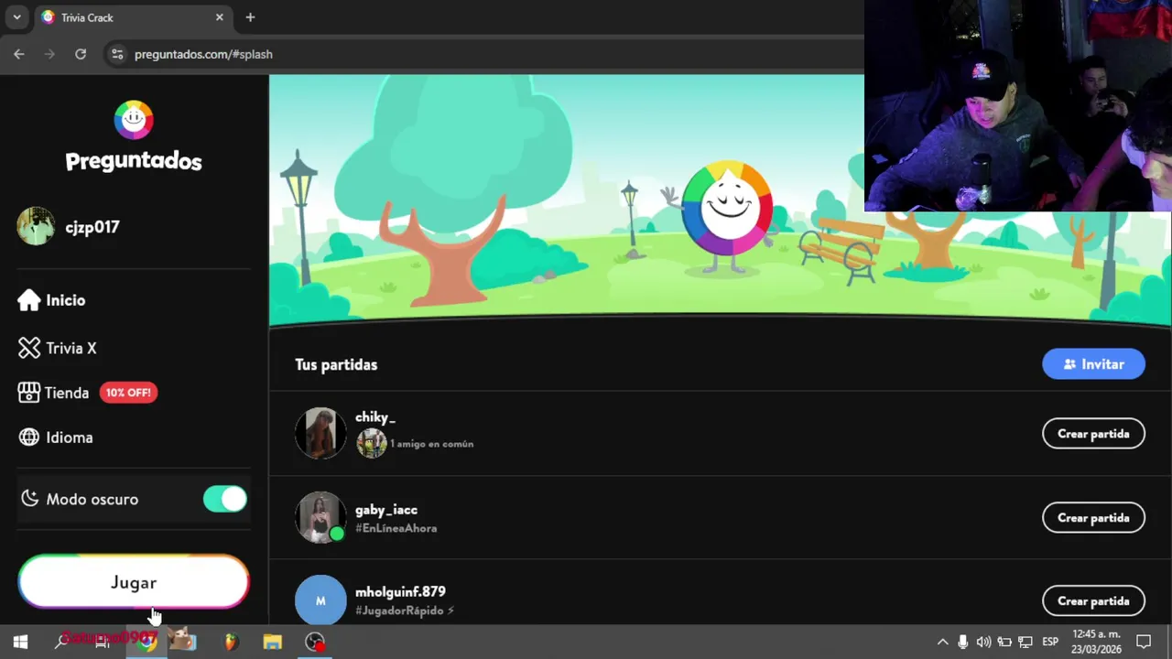Open the volume speaker tray icon

click(x=983, y=642)
